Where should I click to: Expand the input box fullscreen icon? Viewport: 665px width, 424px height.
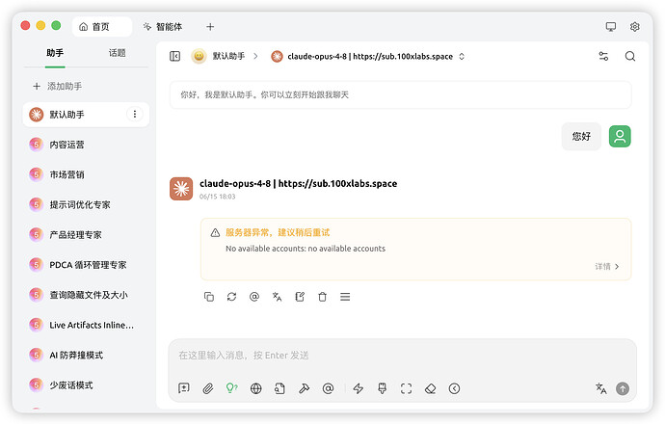click(407, 388)
